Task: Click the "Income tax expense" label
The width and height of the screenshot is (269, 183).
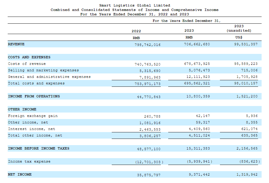Action: point(29,161)
